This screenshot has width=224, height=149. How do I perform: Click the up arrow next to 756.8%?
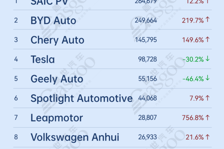point(208,118)
